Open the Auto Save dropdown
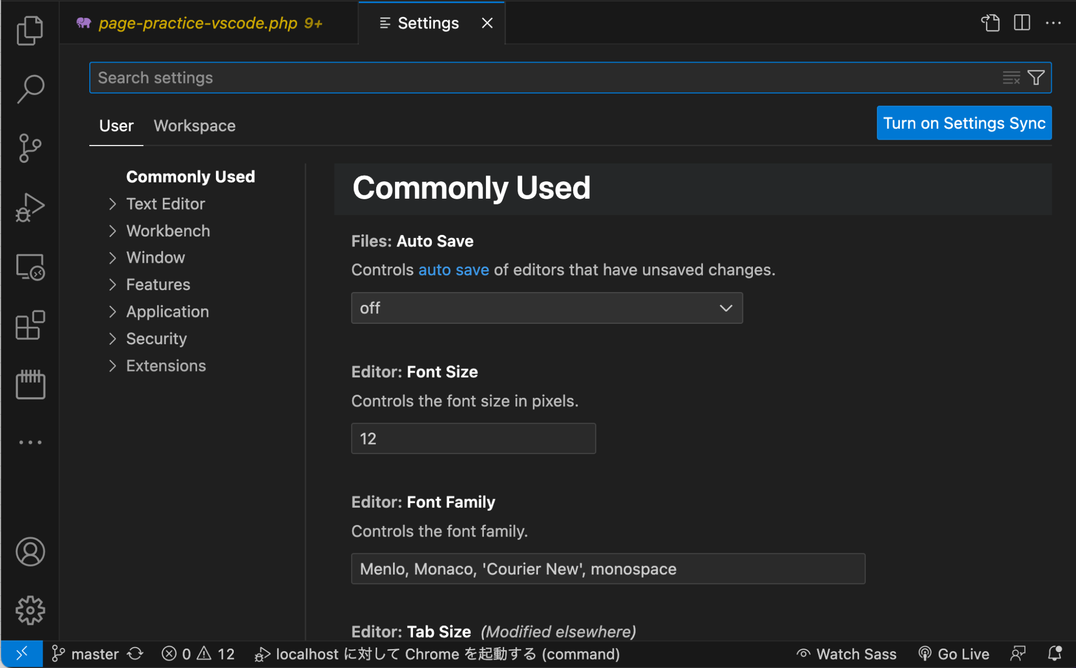 (x=546, y=308)
